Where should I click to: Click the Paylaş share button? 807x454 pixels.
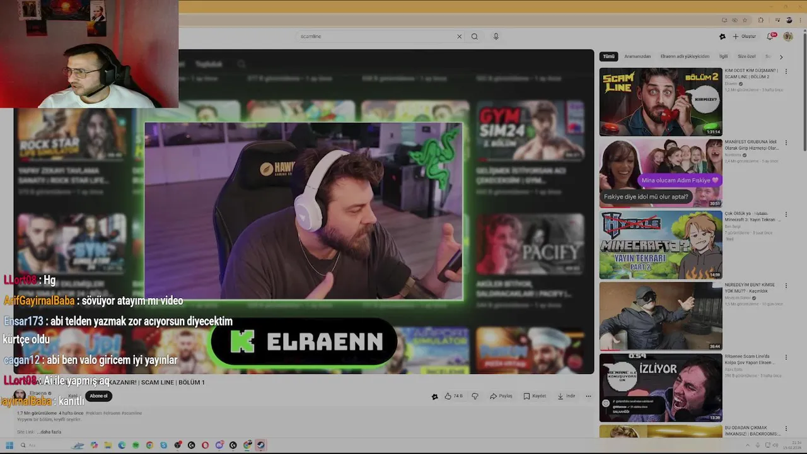click(x=501, y=396)
